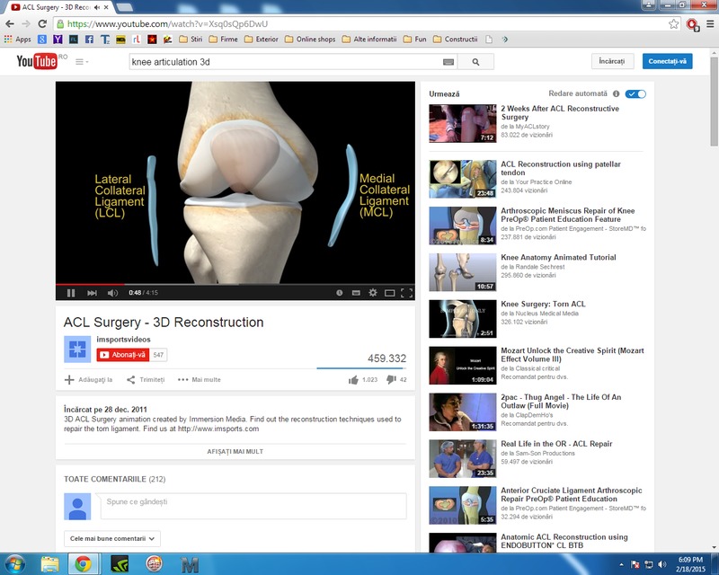
Task: Click the info icon next to Redare automată
Action: point(616,94)
